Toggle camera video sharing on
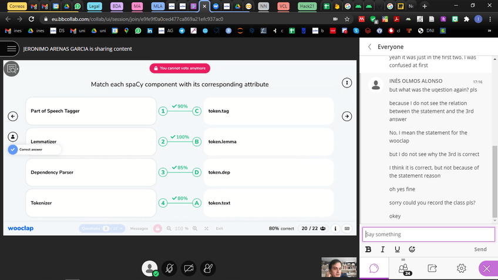This screenshot has width=498, height=280. 189,268
